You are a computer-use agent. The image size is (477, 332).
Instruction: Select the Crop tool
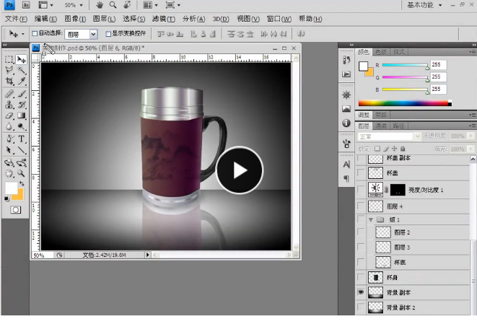pyautogui.click(x=9, y=81)
